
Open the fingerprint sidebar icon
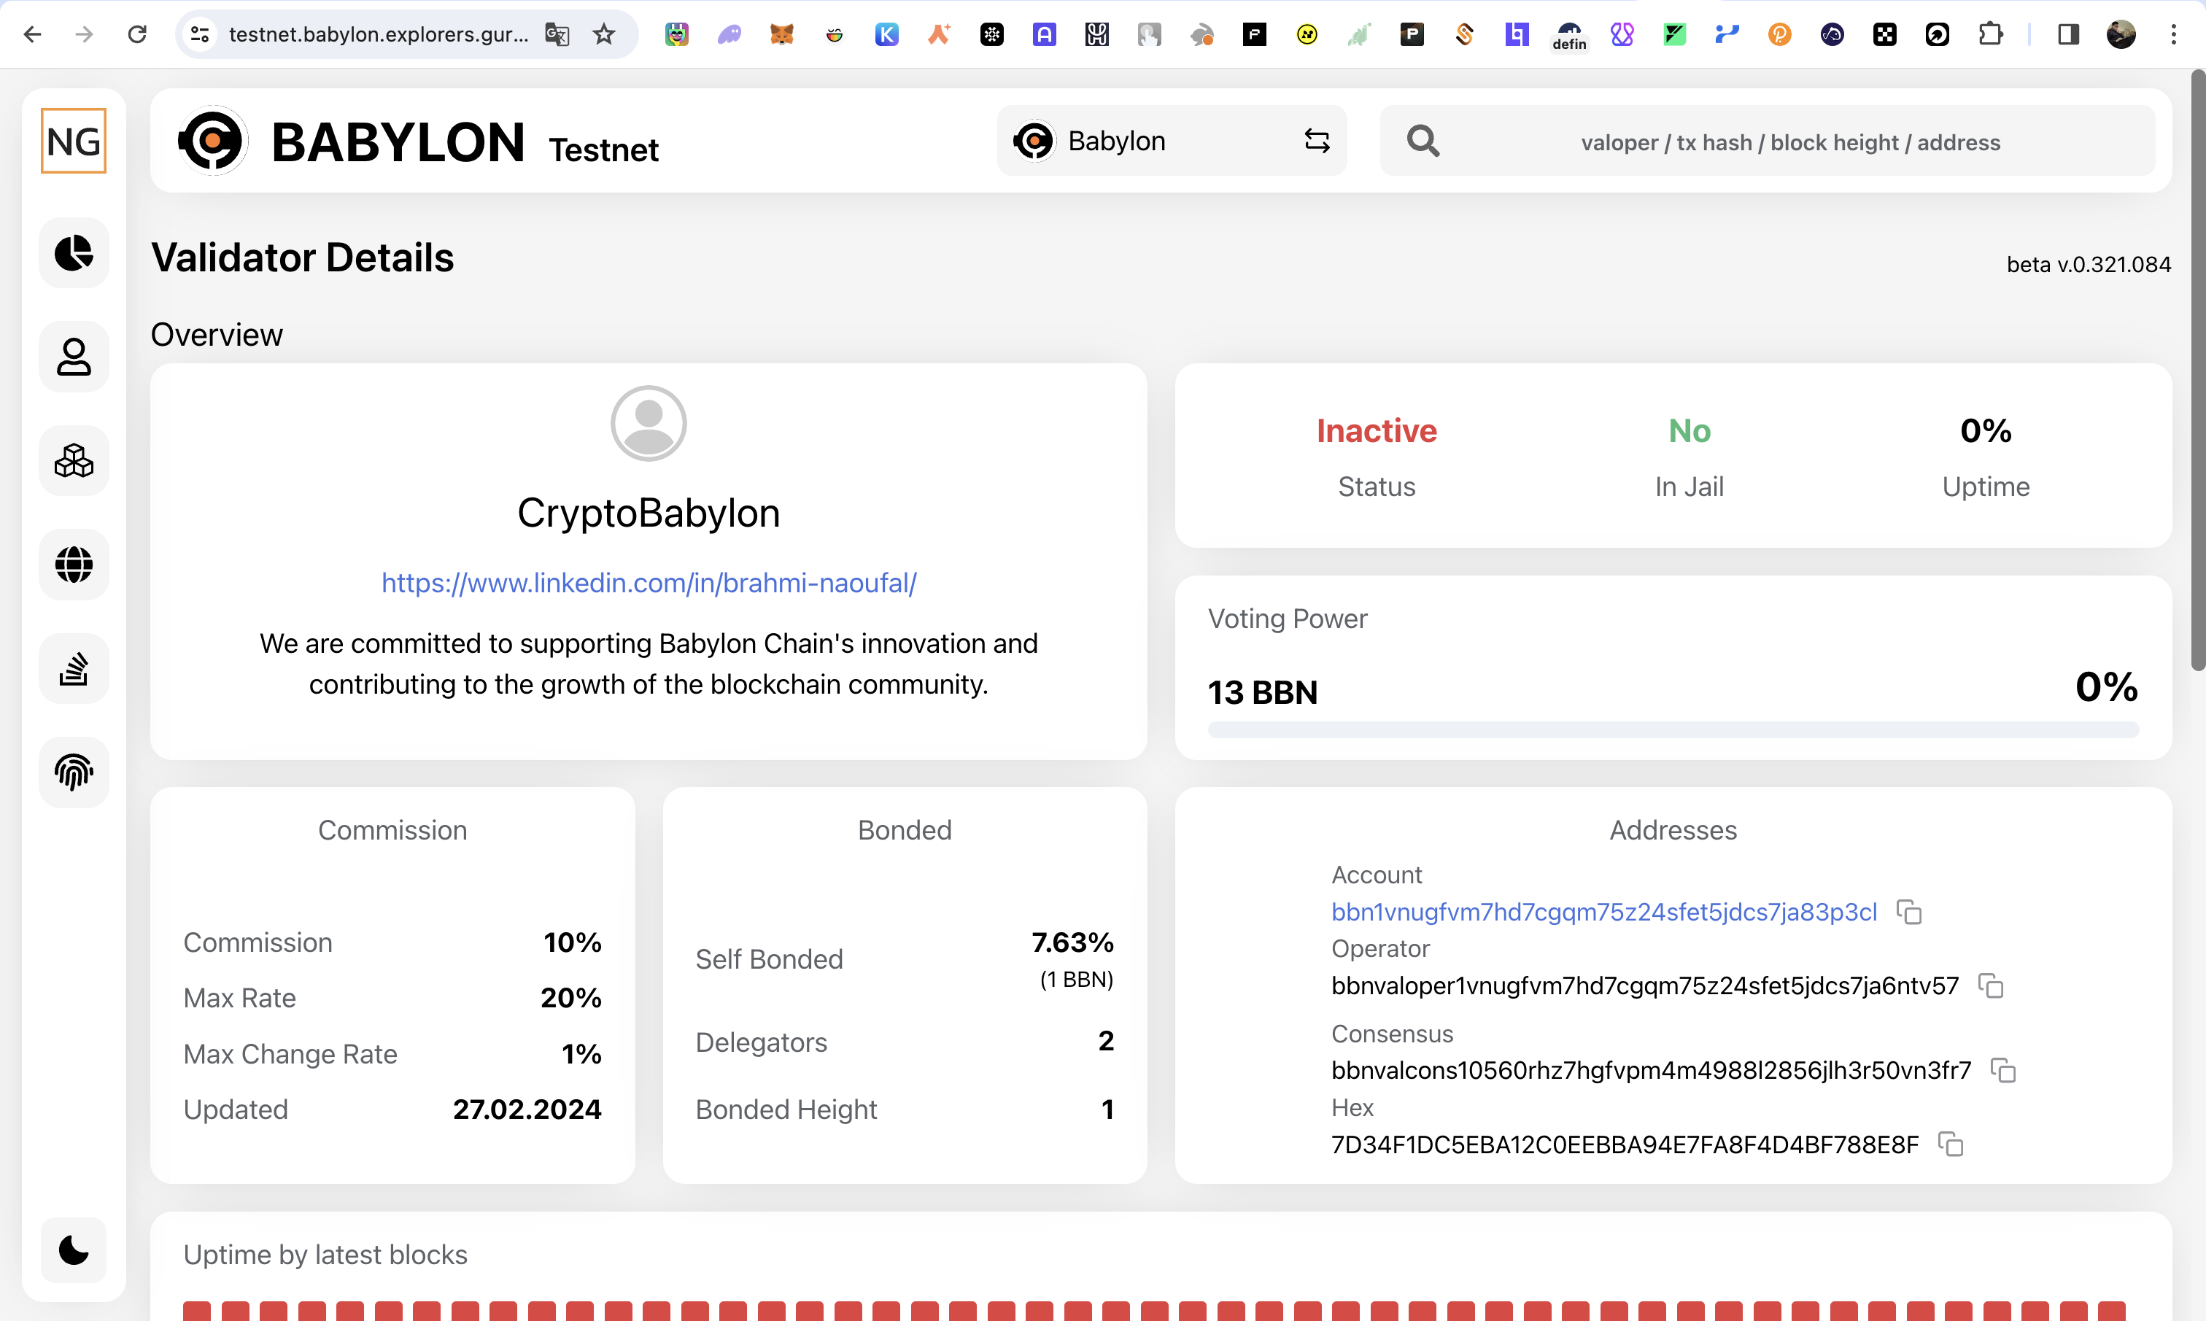(74, 772)
